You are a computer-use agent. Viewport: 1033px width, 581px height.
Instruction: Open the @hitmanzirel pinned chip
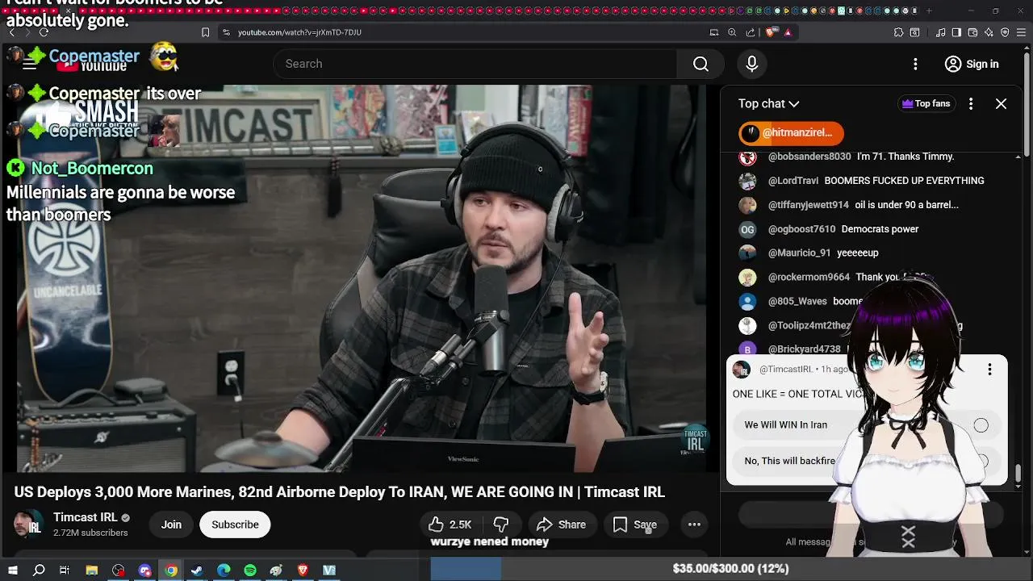tap(791, 132)
